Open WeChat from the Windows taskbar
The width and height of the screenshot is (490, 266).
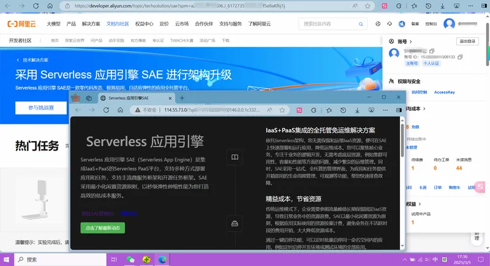click(x=130, y=259)
